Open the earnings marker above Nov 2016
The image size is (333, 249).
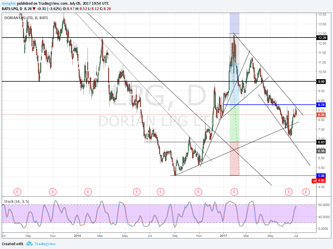pyautogui.click(x=198, y=192)
